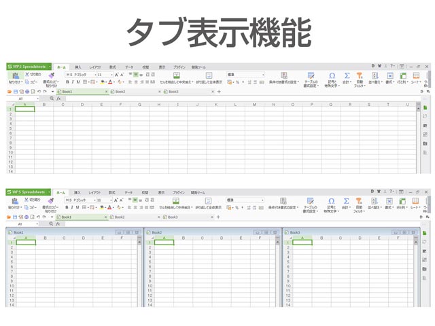Click the wrap text icon in the upper window

point(209,75)
